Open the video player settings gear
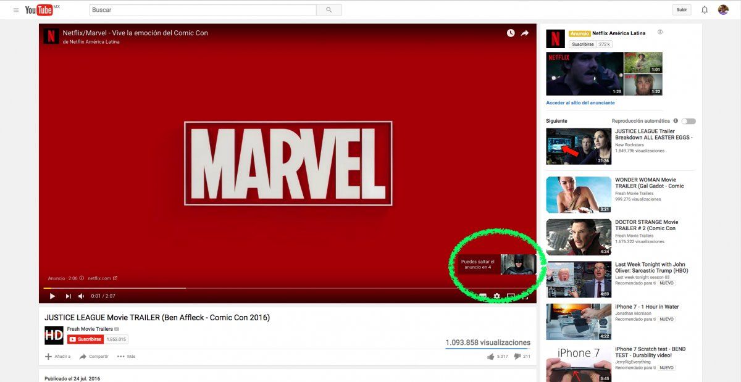 496,296
